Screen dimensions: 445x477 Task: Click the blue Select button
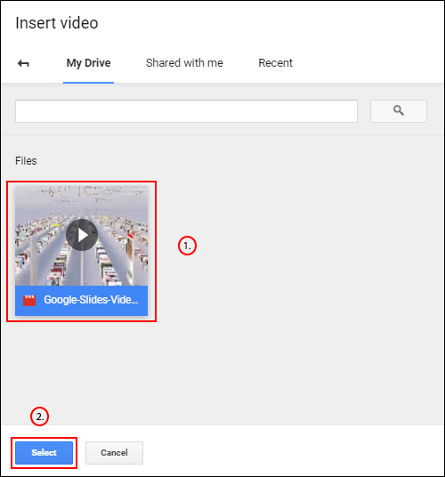[44, 453]
